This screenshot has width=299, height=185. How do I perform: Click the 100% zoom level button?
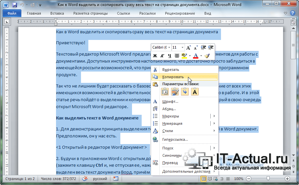[x=239, y=179]
